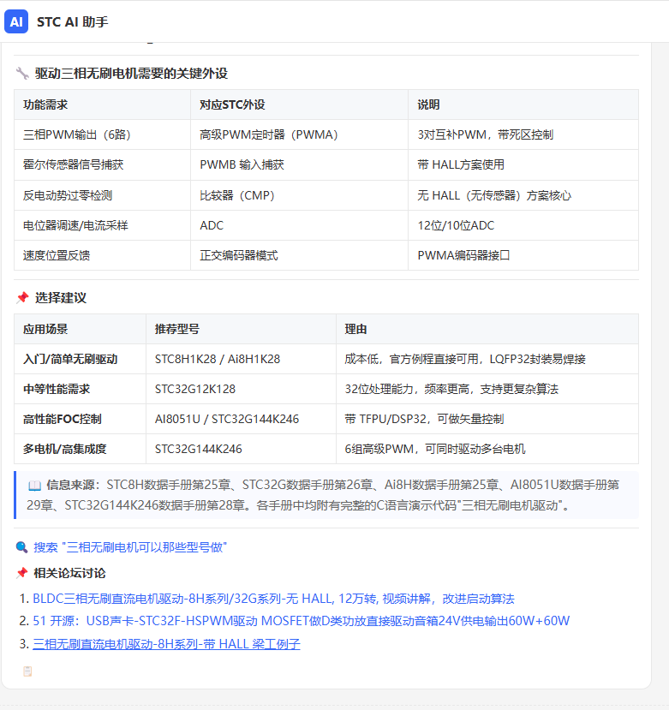Open BLDC三相无刷直流电机驱动 forum link
The width and height of the screenshot is (669, 710).
coord(273,599)
